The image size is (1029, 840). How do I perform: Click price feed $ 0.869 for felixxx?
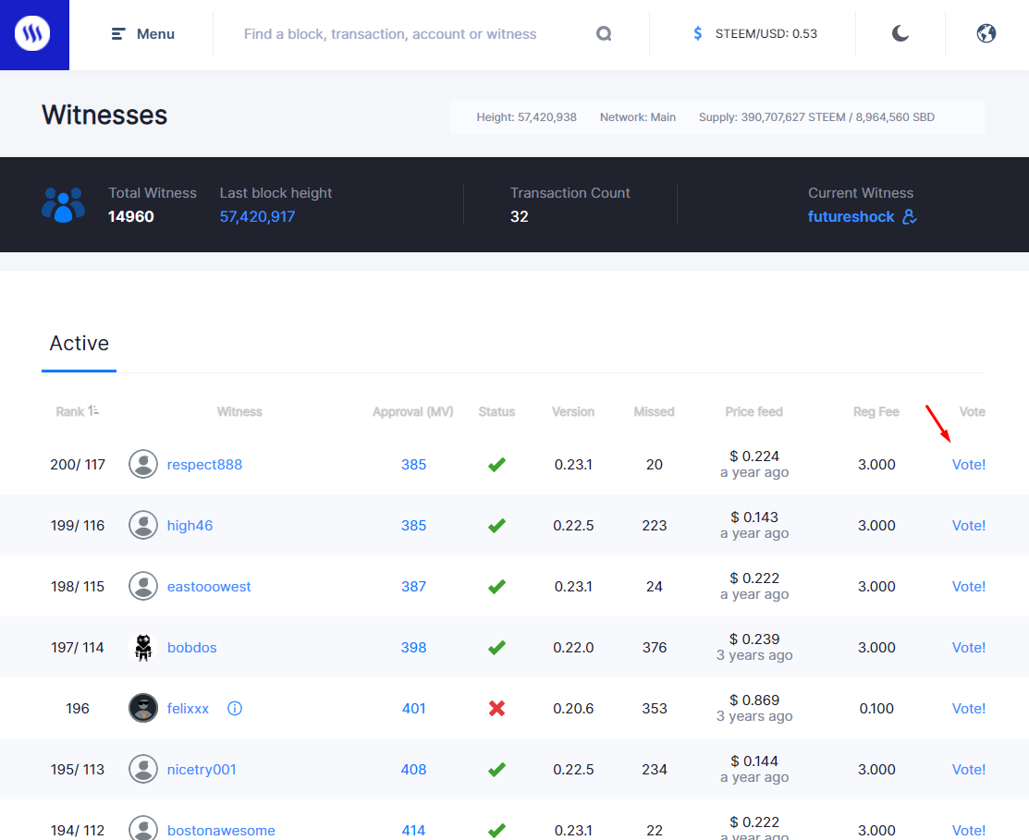(754, 700)
